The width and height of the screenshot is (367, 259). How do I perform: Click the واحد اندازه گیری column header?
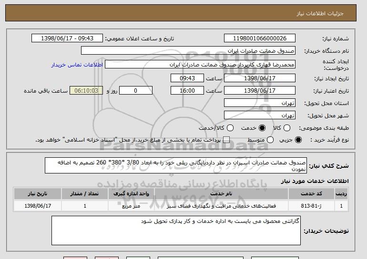pos(131,194)
